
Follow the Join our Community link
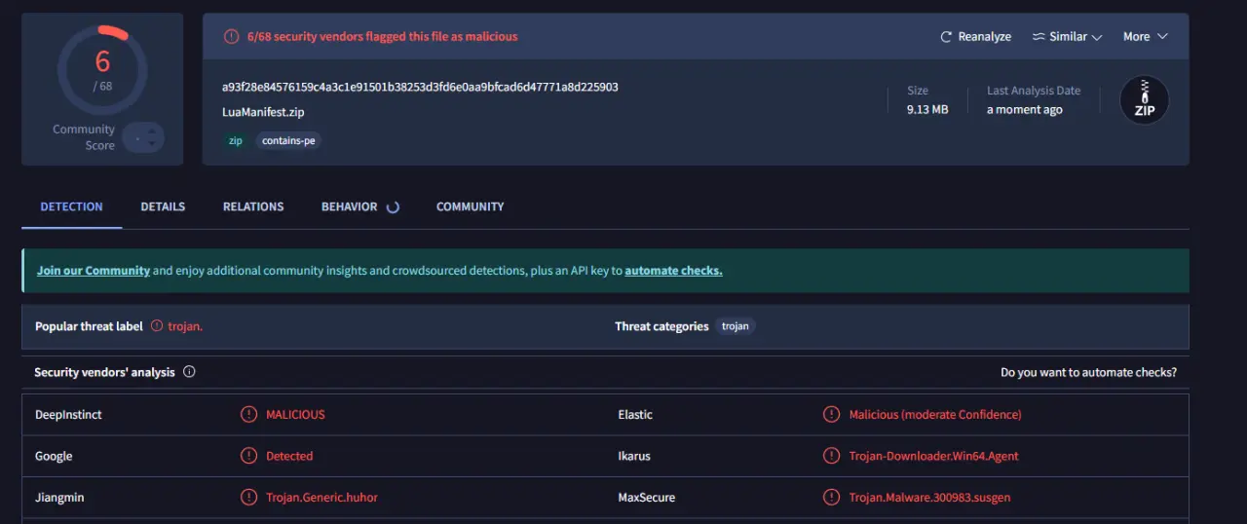(x=94, y=271)
